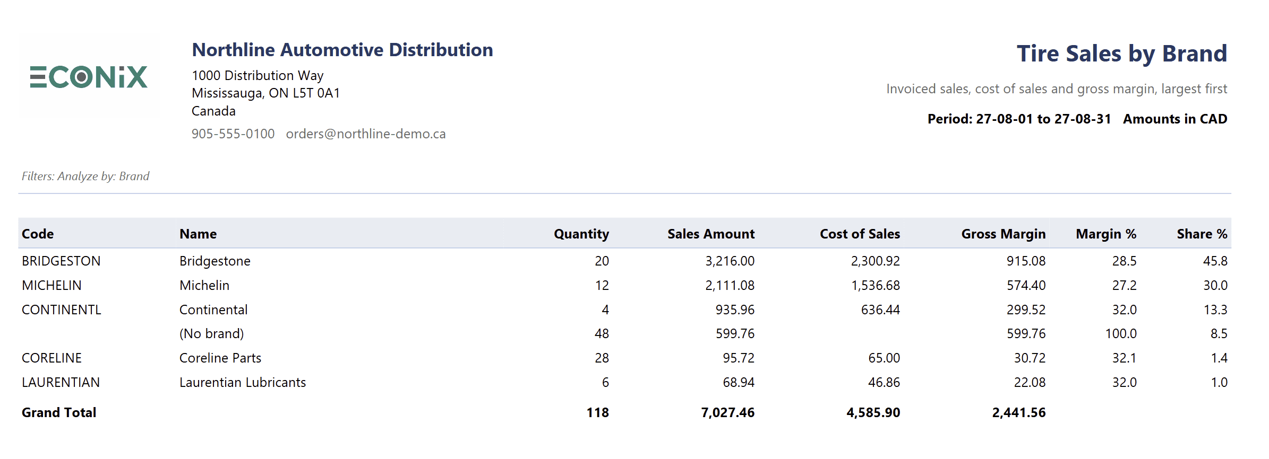Click the ECONIX company logo

point(89,77)
